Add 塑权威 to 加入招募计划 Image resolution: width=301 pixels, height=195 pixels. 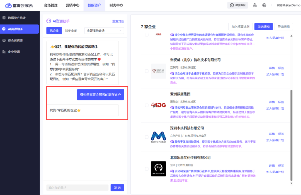click(275, 74)
